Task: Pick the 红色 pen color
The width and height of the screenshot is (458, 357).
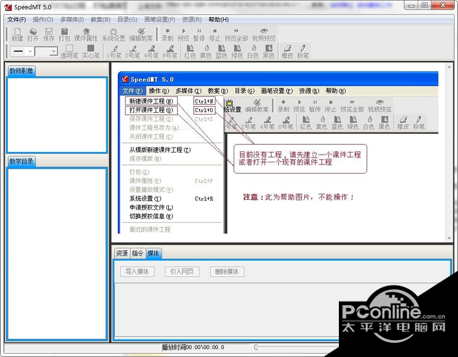Action: pyautogui.click(x=190, y=52)
